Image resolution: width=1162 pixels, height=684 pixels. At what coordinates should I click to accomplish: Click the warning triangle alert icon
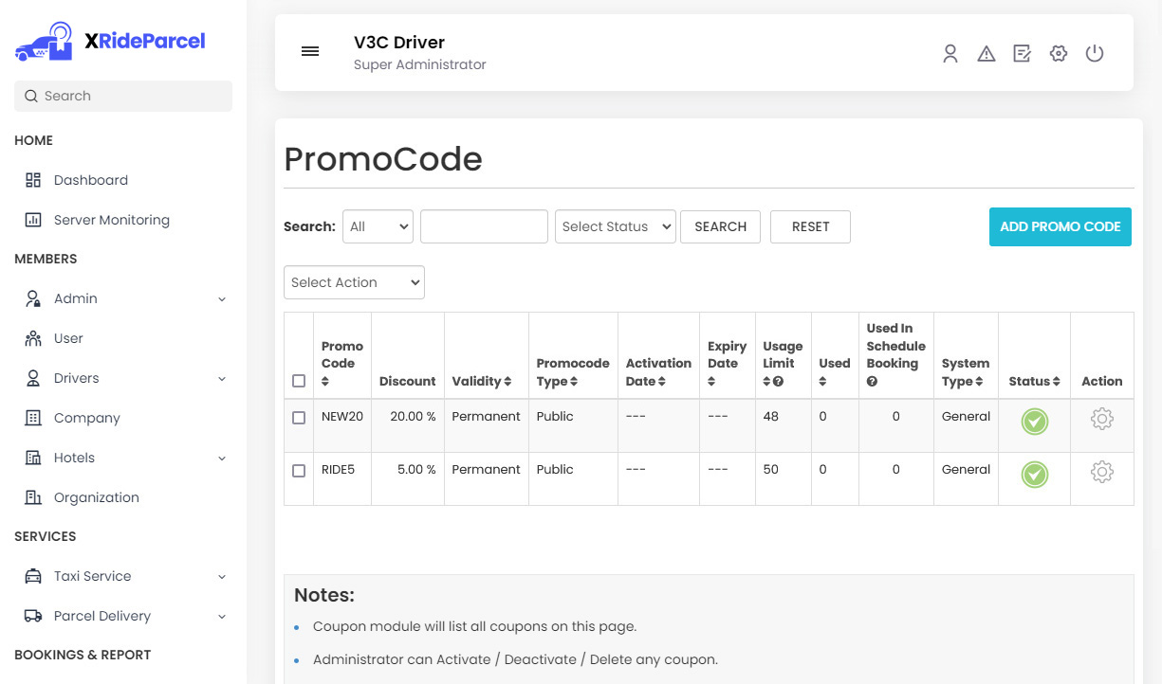[987, 54]
